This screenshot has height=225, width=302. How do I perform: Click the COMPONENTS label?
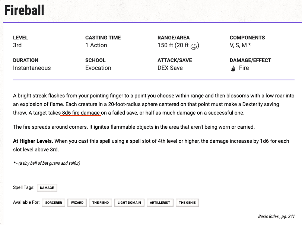[x=247, y=38]
